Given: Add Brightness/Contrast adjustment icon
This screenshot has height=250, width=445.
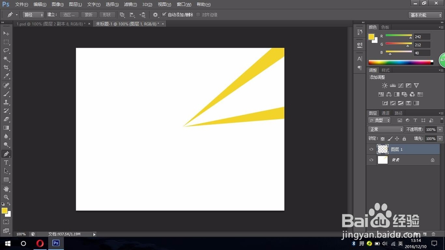Looking at the screenshot, I should 384,85.
